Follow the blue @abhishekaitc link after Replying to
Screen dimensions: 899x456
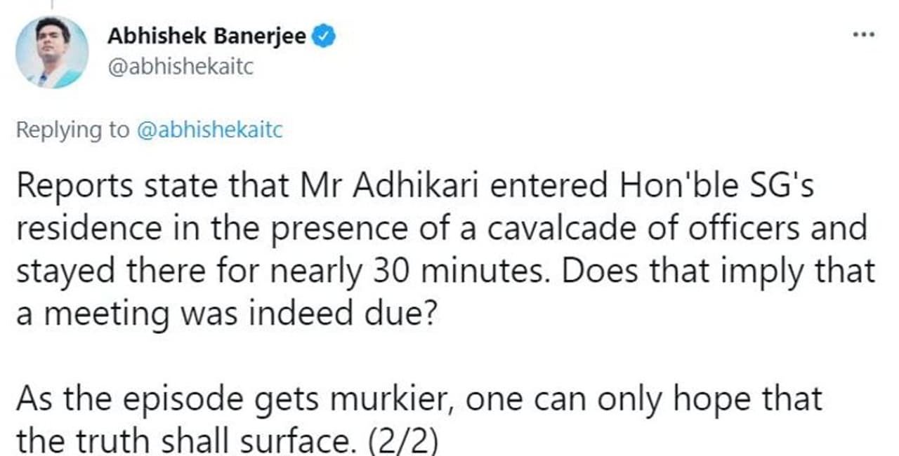coord(209,130)
